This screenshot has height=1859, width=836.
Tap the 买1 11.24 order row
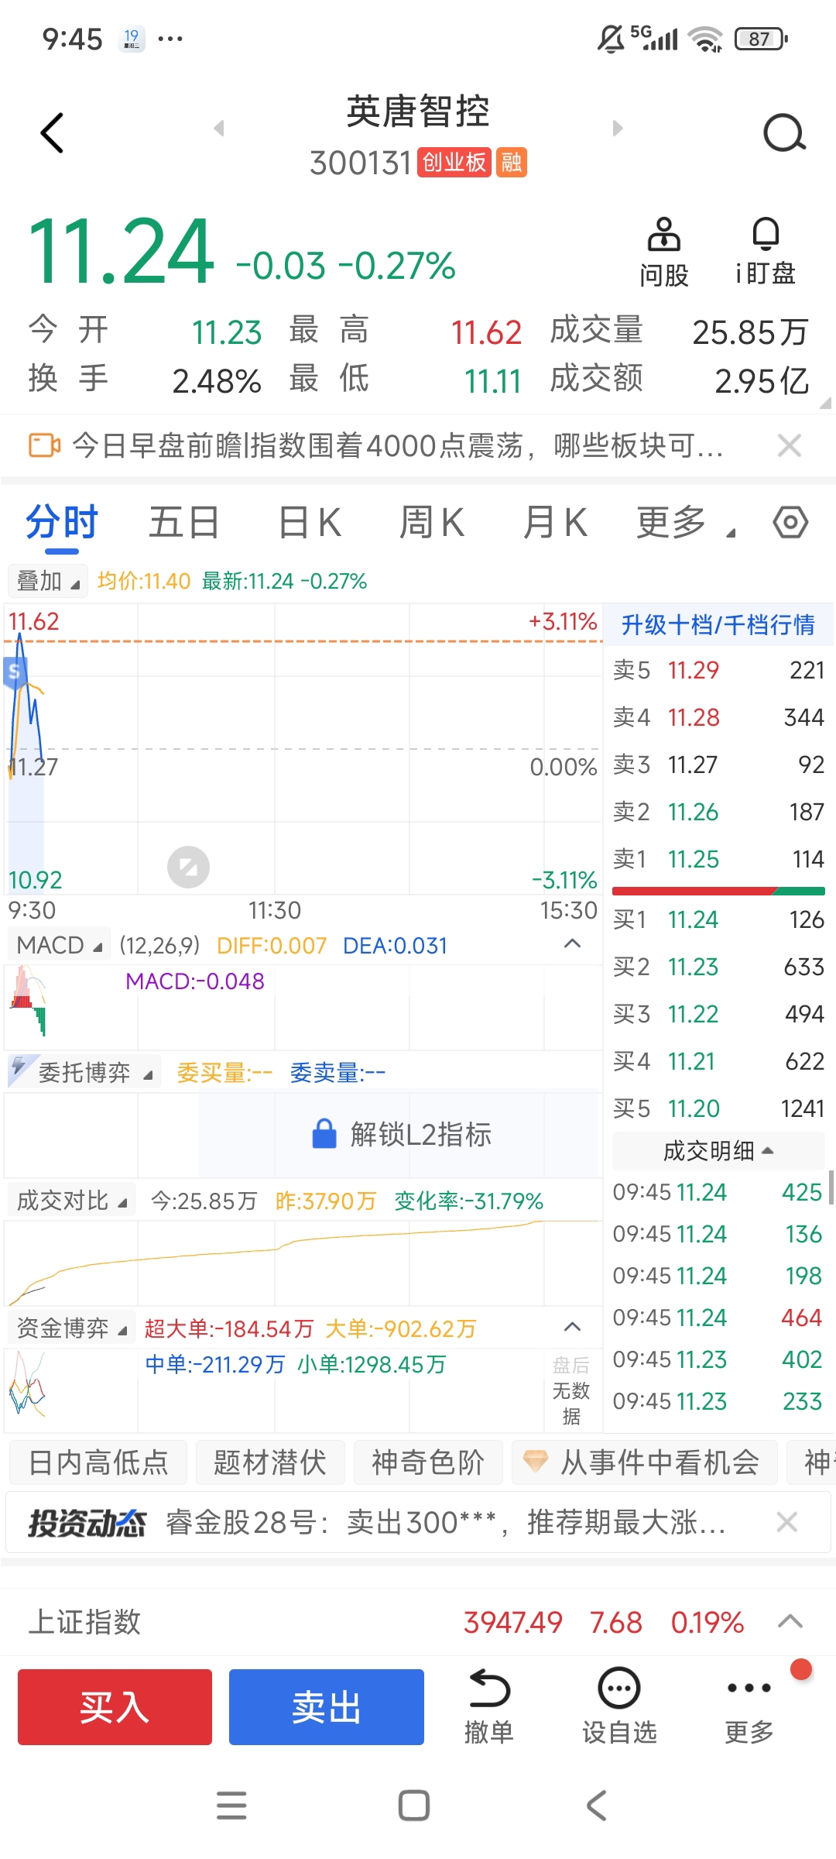click(718, 919)
